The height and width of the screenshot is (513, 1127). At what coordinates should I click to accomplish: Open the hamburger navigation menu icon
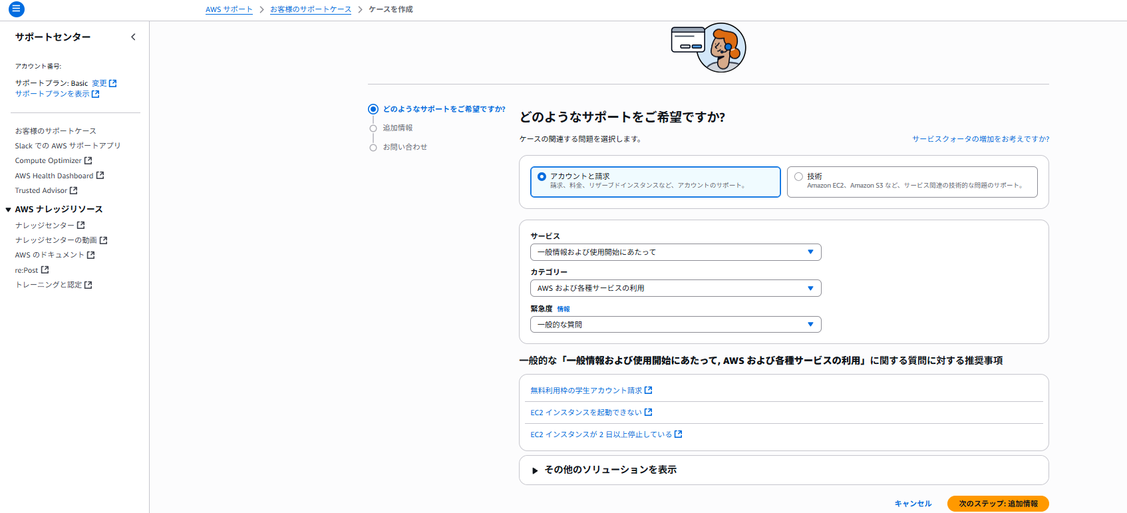click(x=17, y=9)
